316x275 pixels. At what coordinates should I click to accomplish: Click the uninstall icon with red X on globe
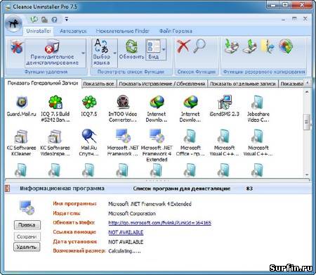coord(16,46)
